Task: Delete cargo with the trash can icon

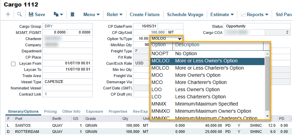Action: 72,14
